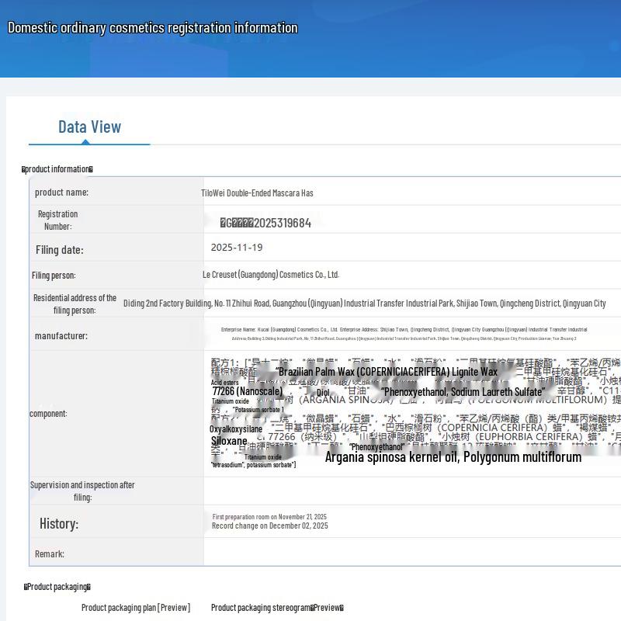621x621 pixels.
Task: Click the 'Filing person:' label
Action: click(x=54, y=276)
